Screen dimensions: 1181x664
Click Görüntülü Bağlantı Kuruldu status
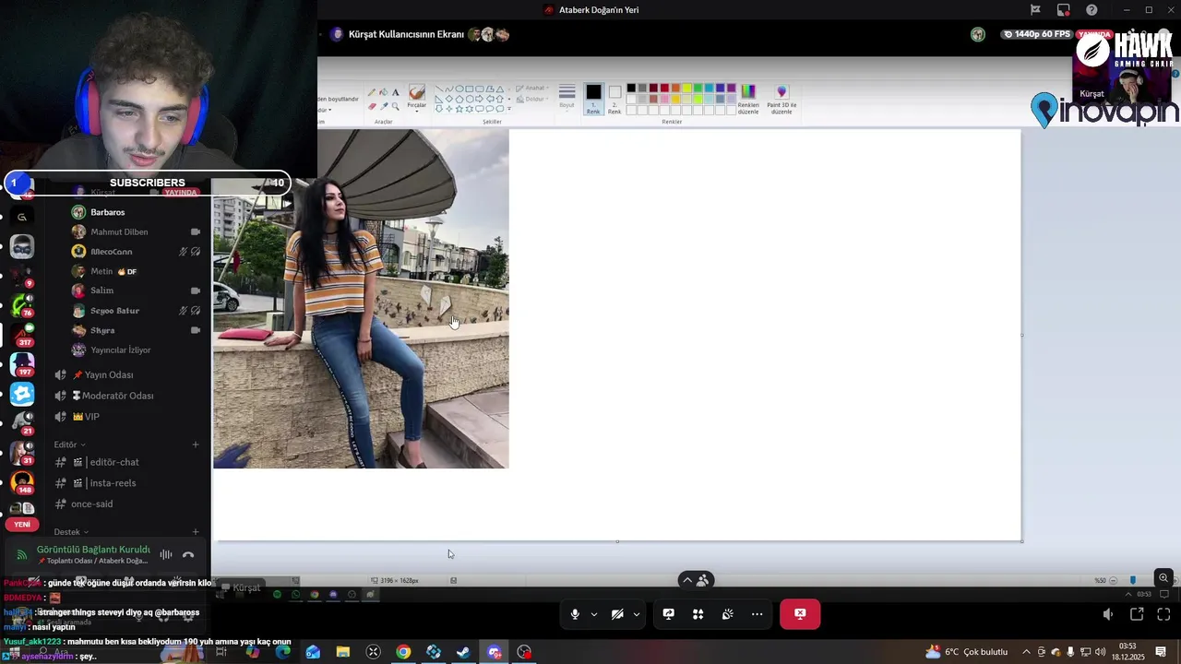click(x=93, y=550)
